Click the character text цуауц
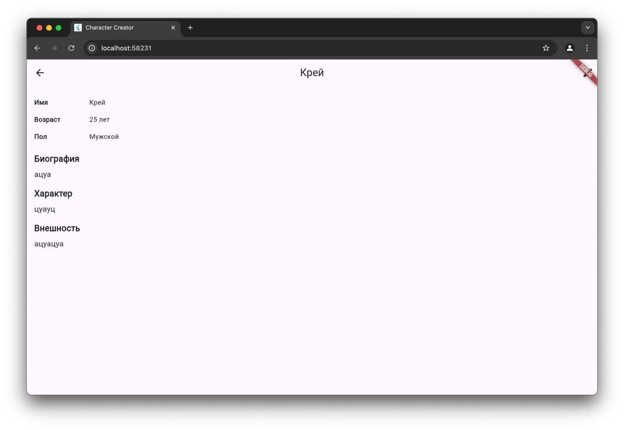Screen dimensions: 624x430 coord(45,210)
